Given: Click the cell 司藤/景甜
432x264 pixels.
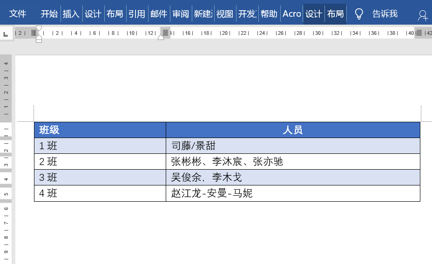Looking at the screenshot, I should pyautogui.click(x=293, y=146).
